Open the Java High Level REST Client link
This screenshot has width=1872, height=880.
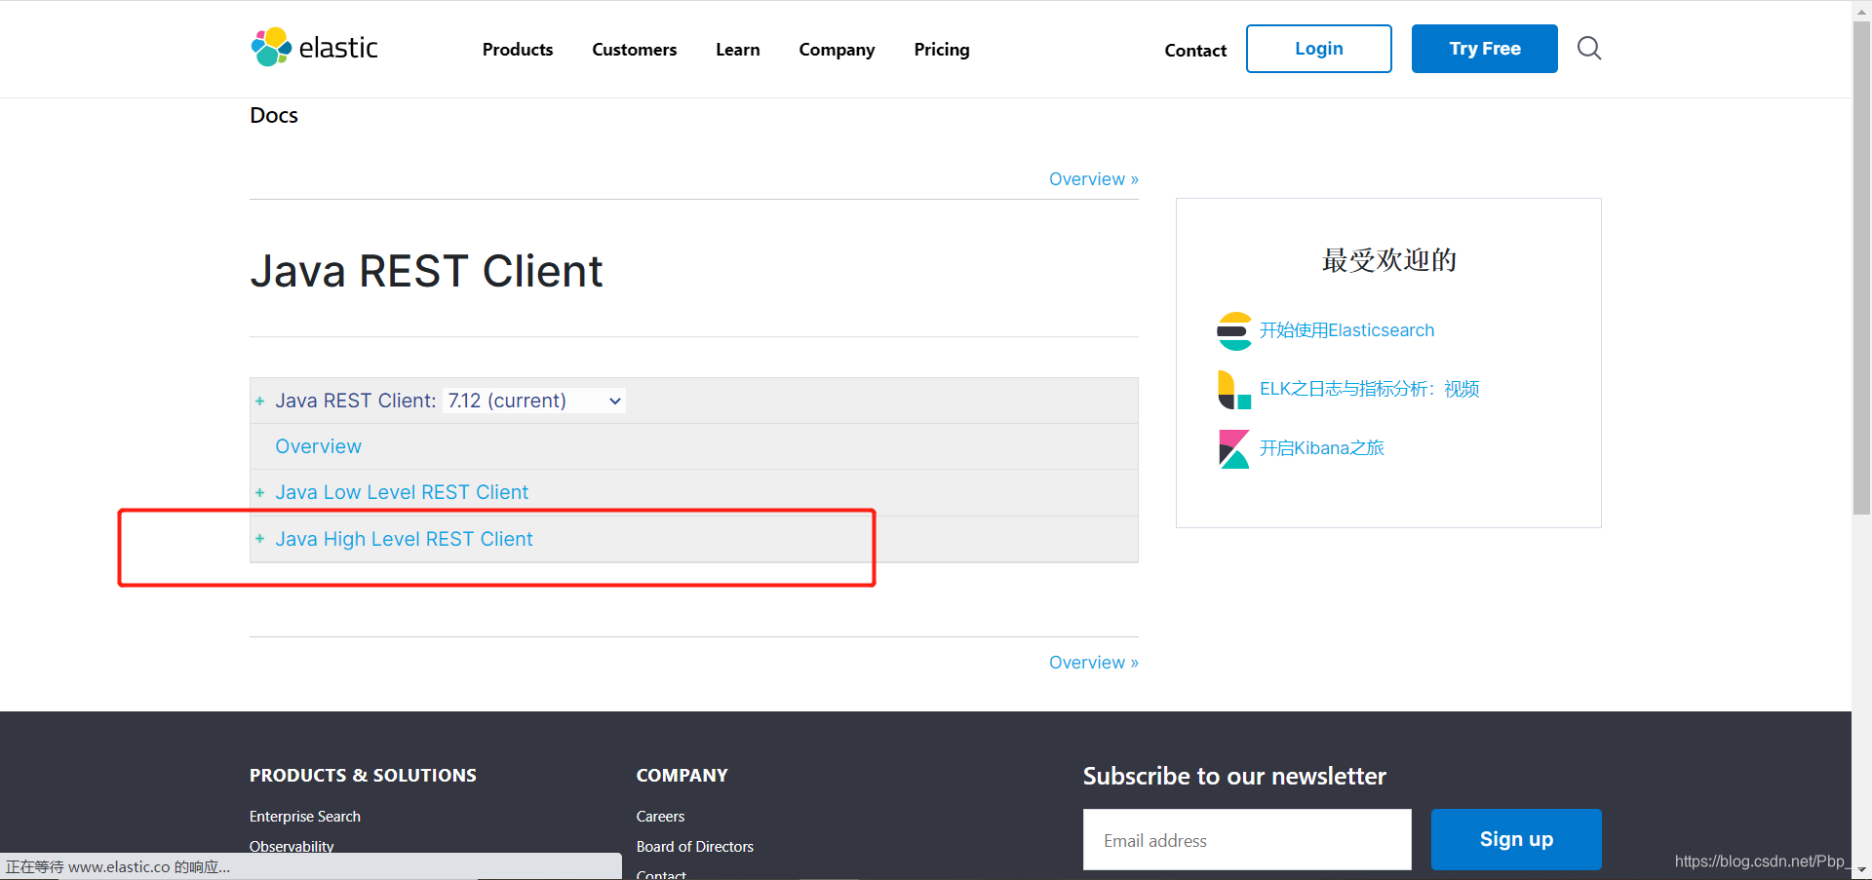404,539
